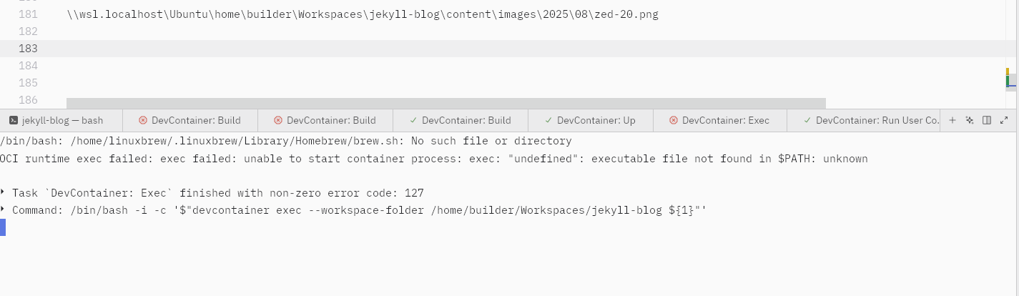The height and width of the screenshot is (296, 1019).
Task: Click the red error icon on first DevContainer: Build tab
Action: tap(143, 120)
